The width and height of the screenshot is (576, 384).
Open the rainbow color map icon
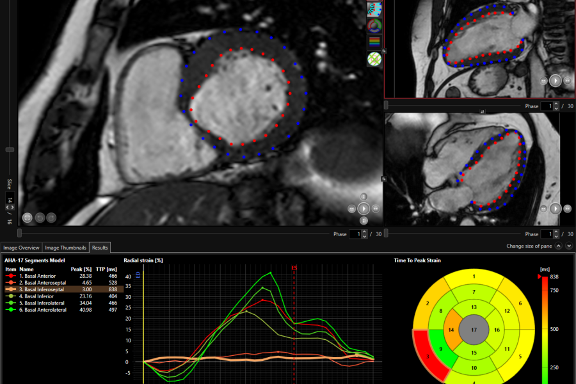click(x=374, y=43)
